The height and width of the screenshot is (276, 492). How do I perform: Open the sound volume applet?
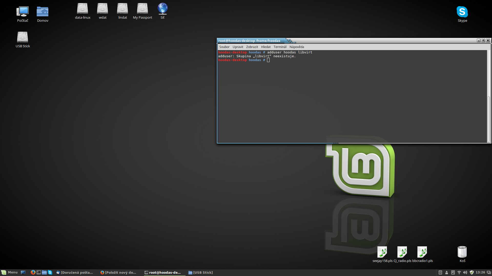(x=465, y=272)
